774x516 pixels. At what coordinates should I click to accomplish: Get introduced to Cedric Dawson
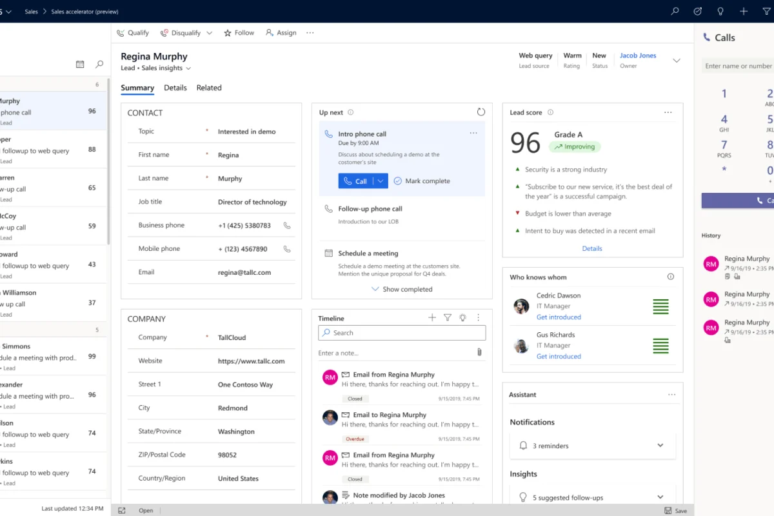559,317
